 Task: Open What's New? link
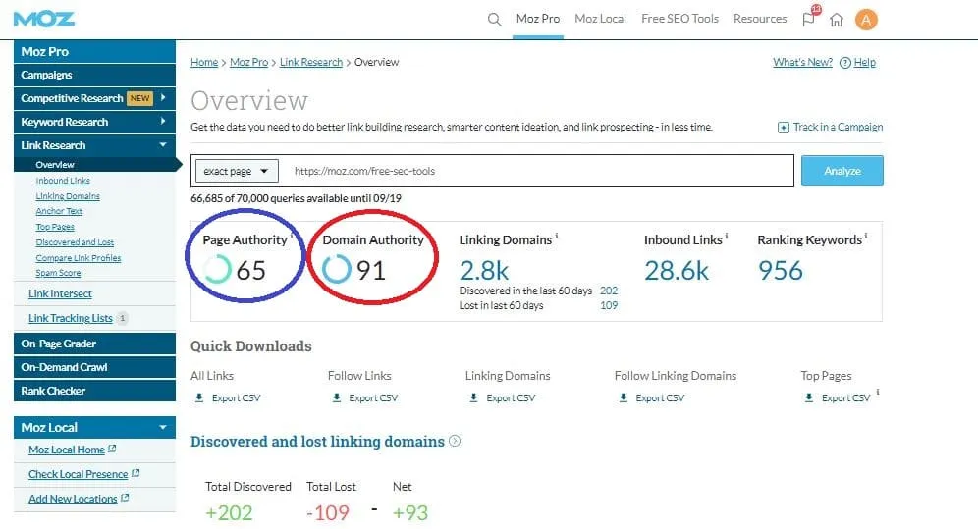click(x=803, y=62)
